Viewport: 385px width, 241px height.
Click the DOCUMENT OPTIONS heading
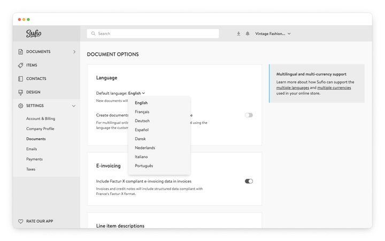click(x=113, y=54)
